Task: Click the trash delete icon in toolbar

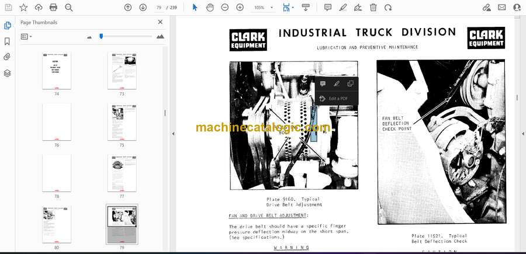Action: pos(373,8)
